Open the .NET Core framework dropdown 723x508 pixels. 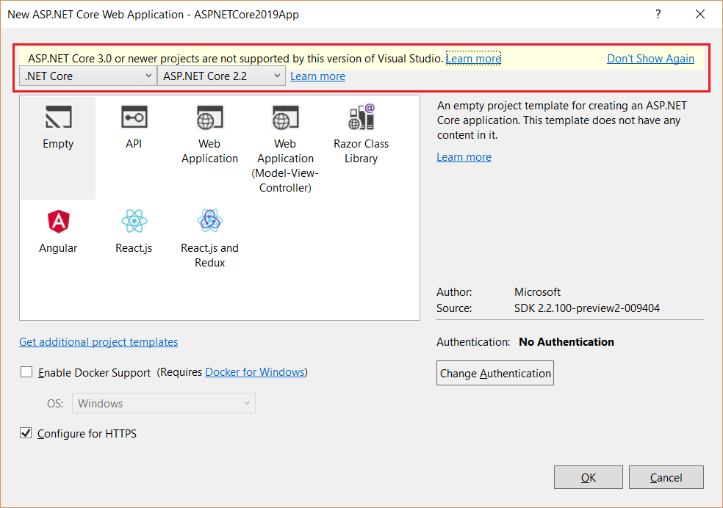87,76
